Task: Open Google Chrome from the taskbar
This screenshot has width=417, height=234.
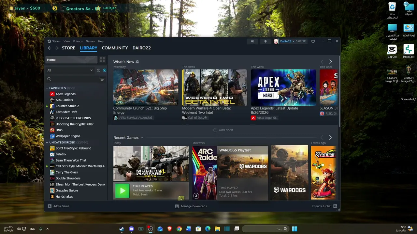Action: click(179, 229)
